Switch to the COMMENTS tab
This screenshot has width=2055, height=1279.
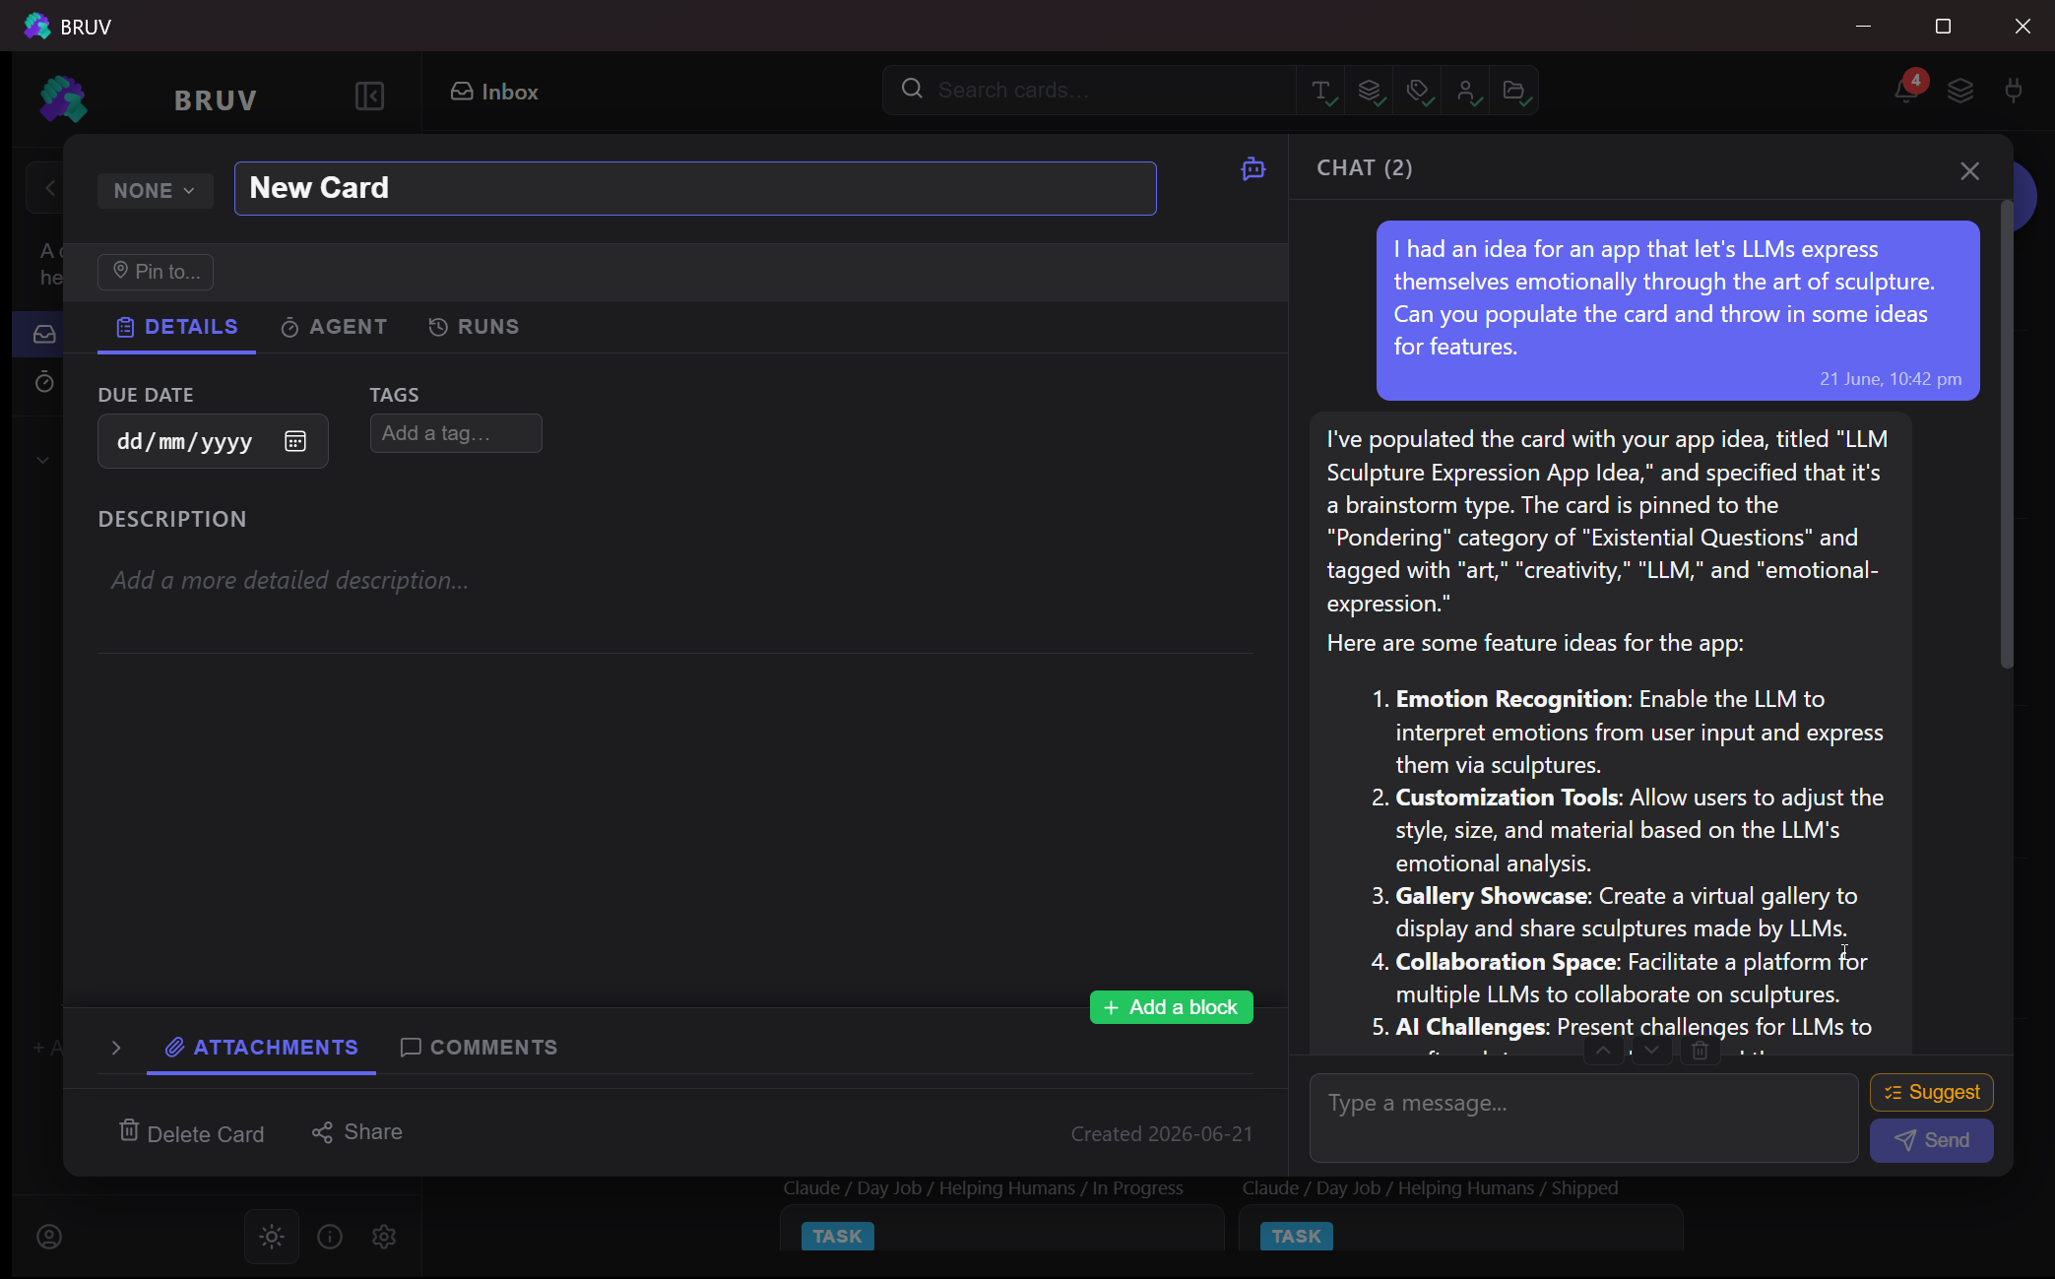pos(479,1048)
